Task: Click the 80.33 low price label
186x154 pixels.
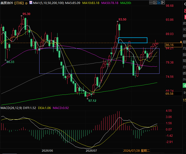Action: click(10, 62)
